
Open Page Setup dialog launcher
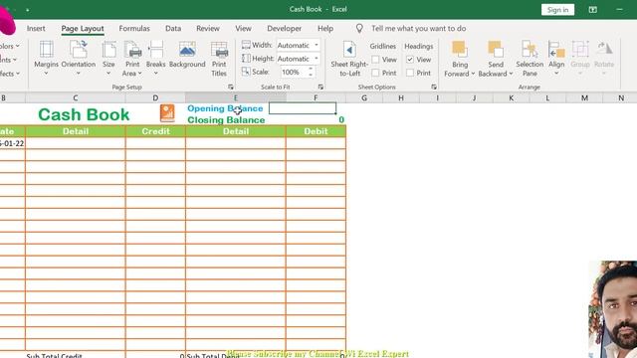(231, 87)
